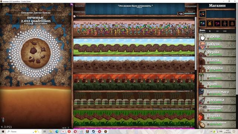Buy a Курсор from the store
The image size is (238, 134).
217,37
